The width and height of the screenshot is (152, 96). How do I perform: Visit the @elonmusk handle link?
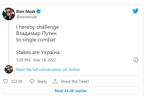point(26,17)
